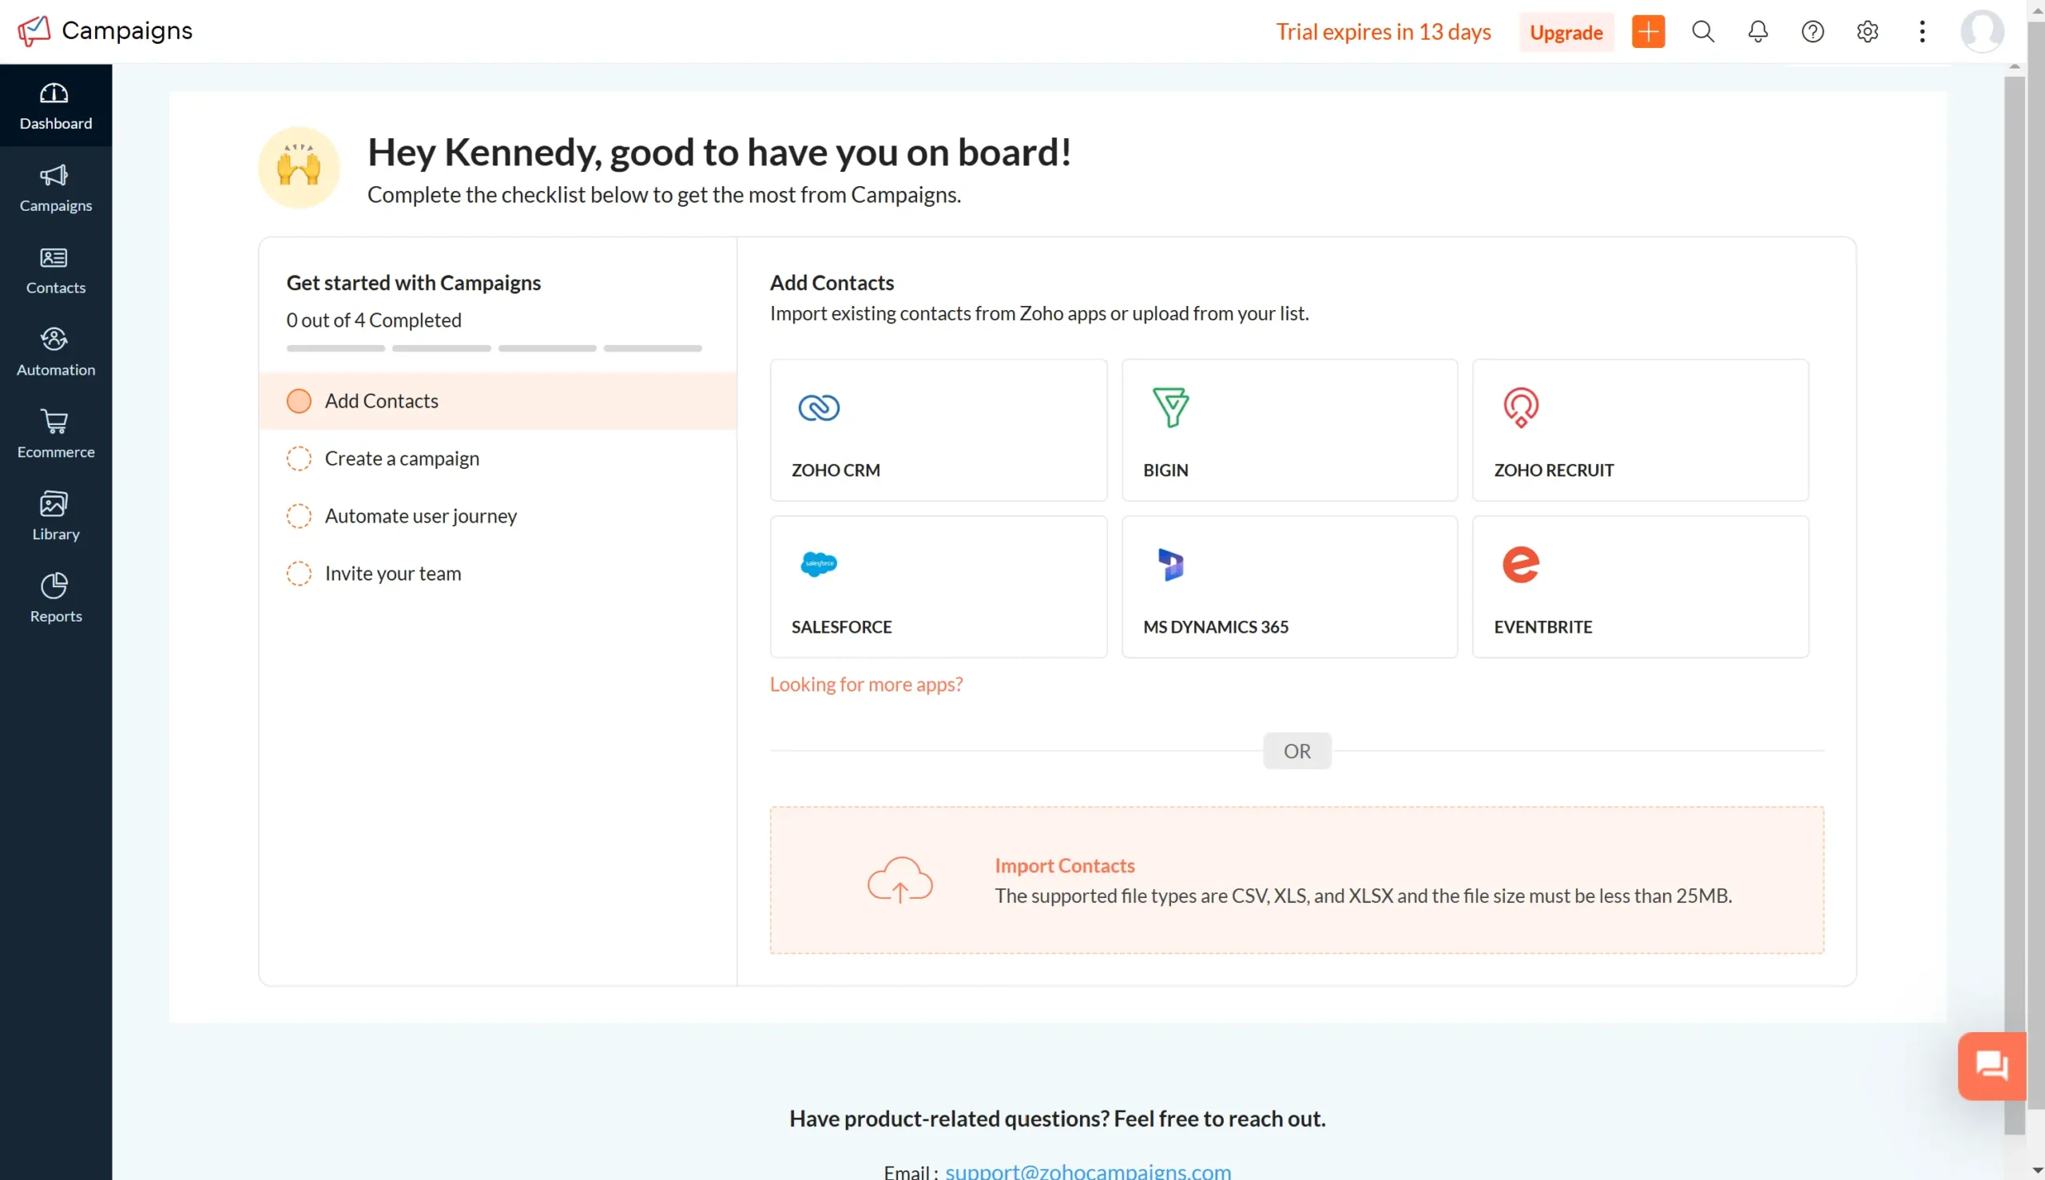
Task: Click the checklist progress bar
Action: (x=494, y=348)
